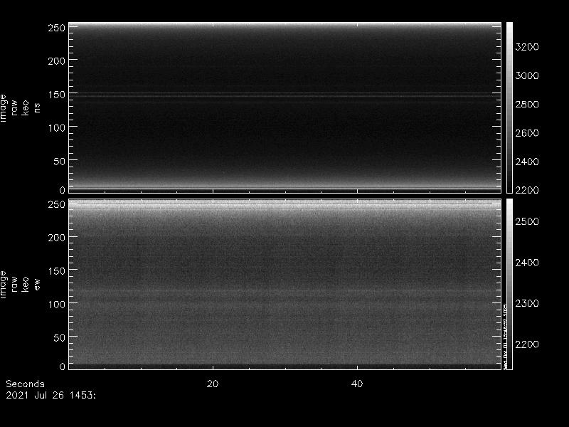569x427 pixels.
Task: Click the bright horizontal line near 150 in top plot
Action: click(x=284, y=94)
